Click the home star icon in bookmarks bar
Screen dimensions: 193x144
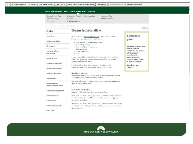(x=8, y=5)
